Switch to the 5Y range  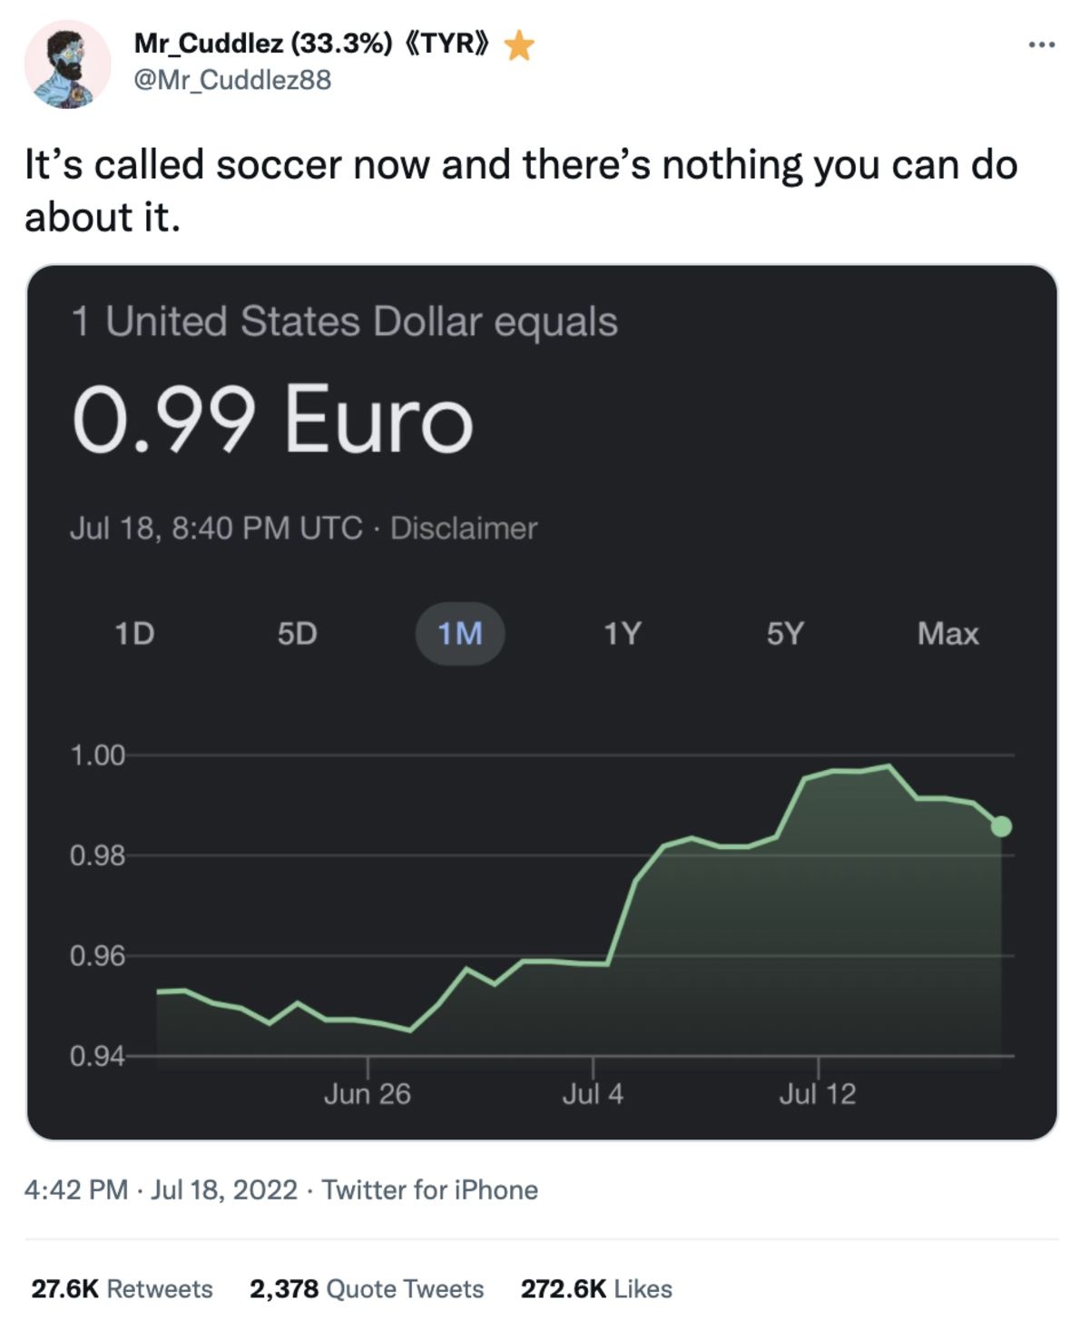785,633
